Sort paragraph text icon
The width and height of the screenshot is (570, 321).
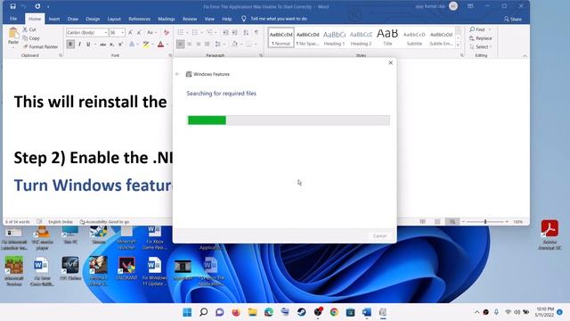246,32
